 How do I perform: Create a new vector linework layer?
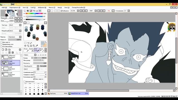coord(6,49)
